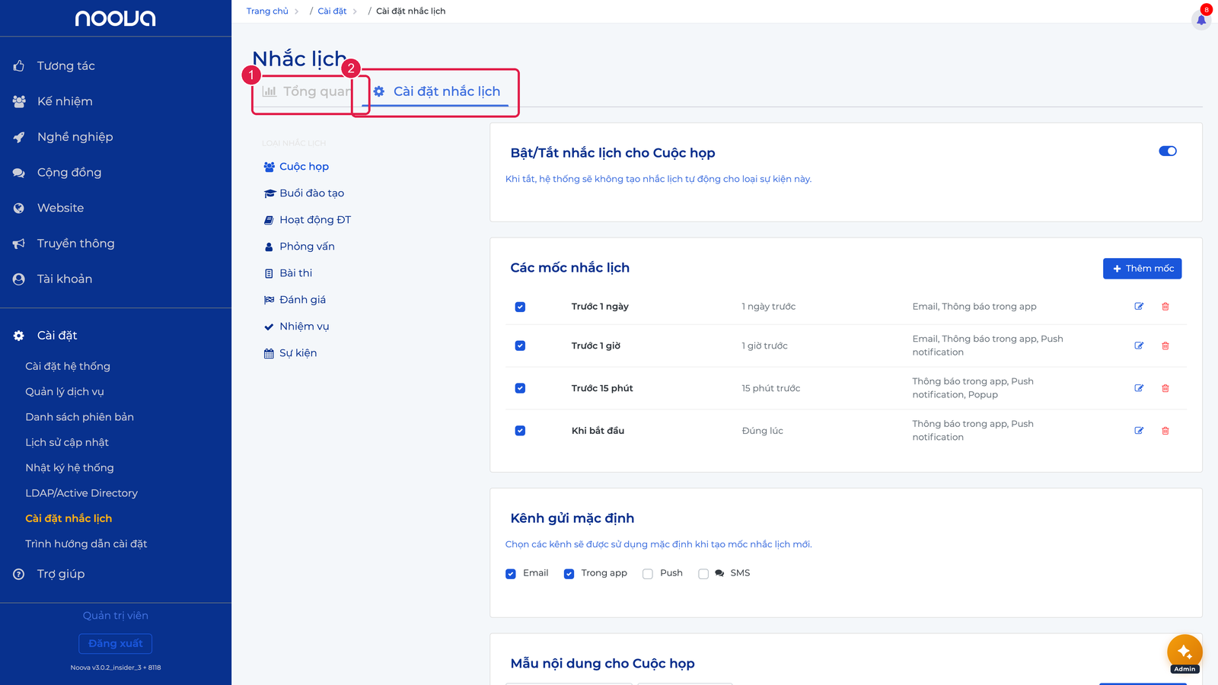Open Cài đặt nhắc lịch sidebar item

[69, 518]
